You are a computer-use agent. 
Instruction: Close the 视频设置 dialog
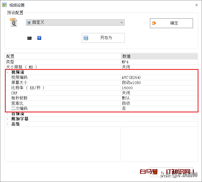click(197, 5)
